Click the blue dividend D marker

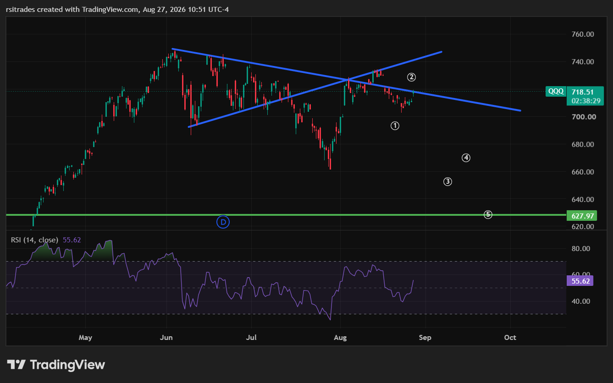(x=223, y=222)
